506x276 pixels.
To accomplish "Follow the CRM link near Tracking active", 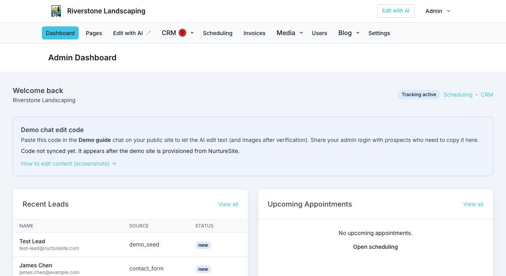I will [487, 95].
